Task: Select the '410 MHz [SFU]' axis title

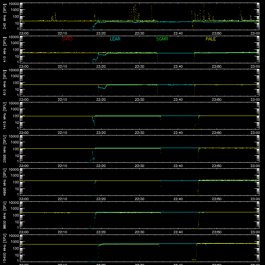Action: click(5, 49)
